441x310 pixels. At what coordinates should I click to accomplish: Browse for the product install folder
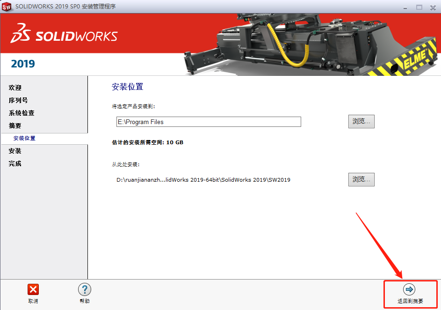[x=361, y=121]
